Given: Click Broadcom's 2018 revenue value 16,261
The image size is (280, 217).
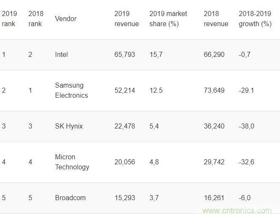Looking at the screenshot, I should (214, 198).
